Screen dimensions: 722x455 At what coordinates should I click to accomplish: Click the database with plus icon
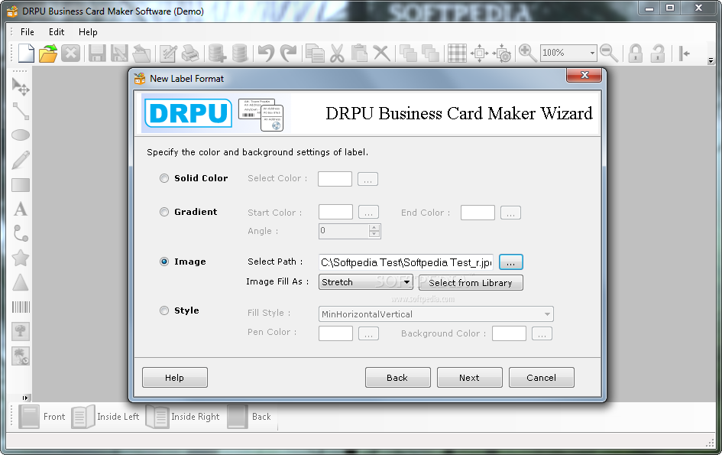[217, 53]
